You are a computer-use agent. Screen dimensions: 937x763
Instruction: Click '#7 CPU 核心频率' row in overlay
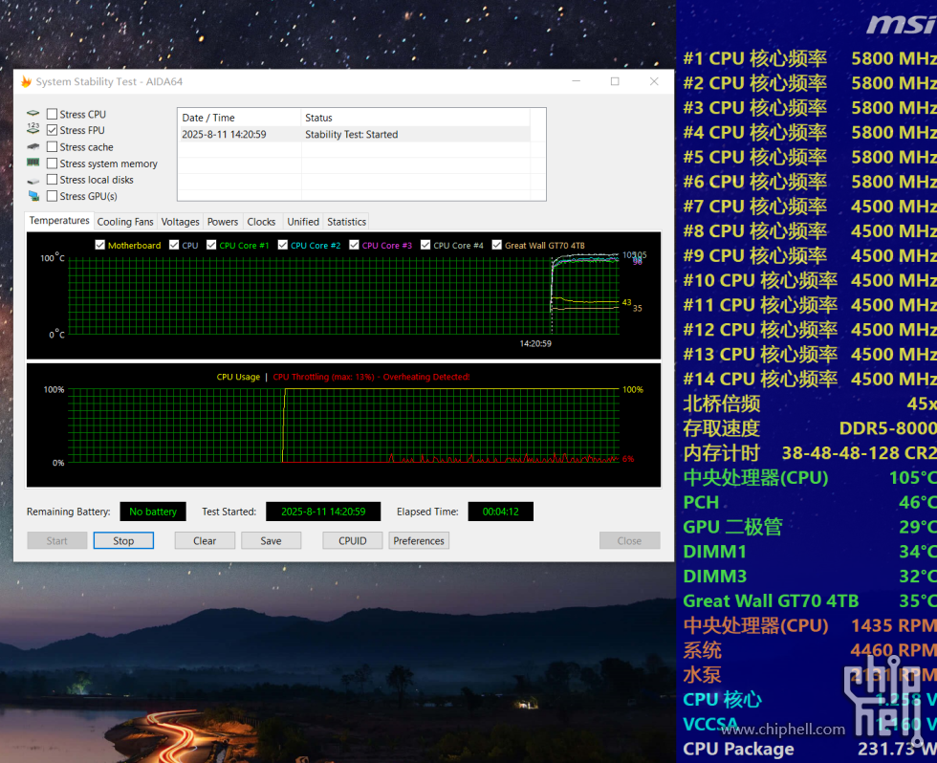click(810, 207)
